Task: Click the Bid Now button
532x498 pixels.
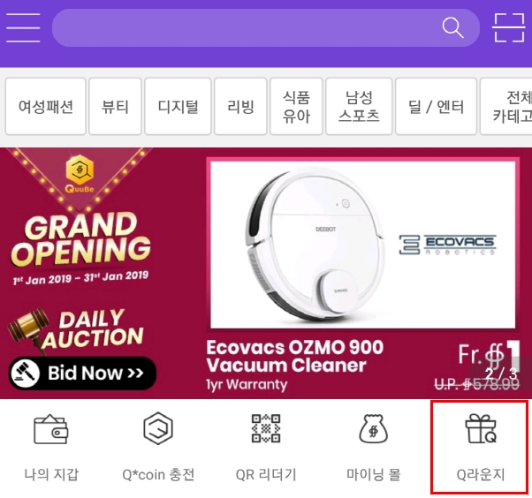Action: (x=82, y=373)
